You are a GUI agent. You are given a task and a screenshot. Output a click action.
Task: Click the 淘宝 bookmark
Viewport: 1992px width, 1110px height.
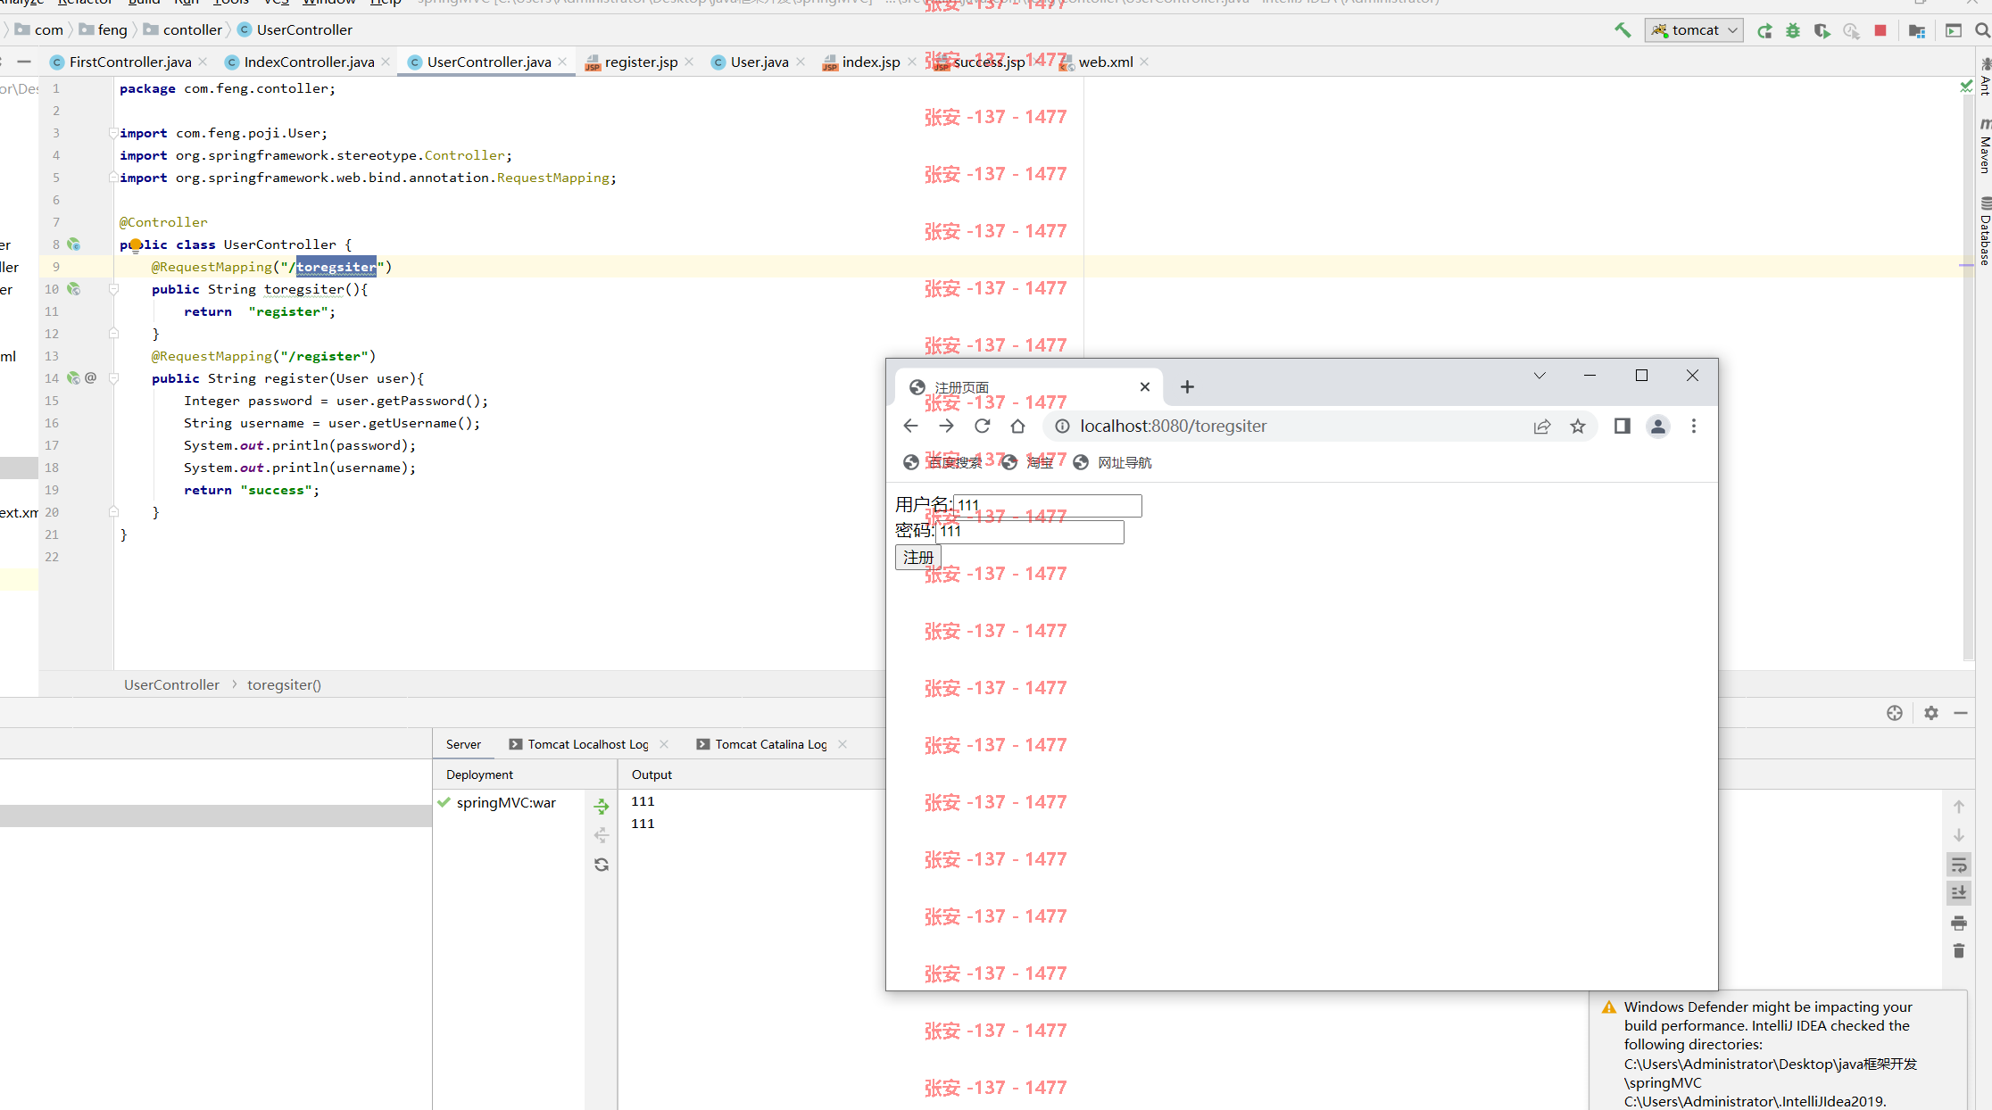point(1027,462)
